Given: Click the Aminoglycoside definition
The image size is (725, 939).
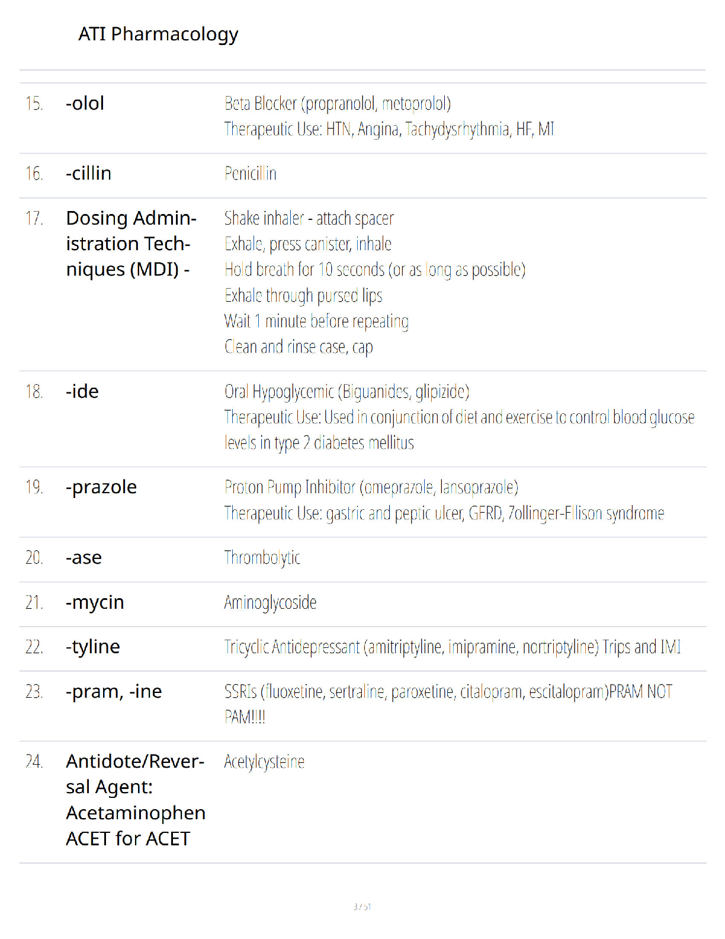Looking at the screenshot, I should click(270, 602).
